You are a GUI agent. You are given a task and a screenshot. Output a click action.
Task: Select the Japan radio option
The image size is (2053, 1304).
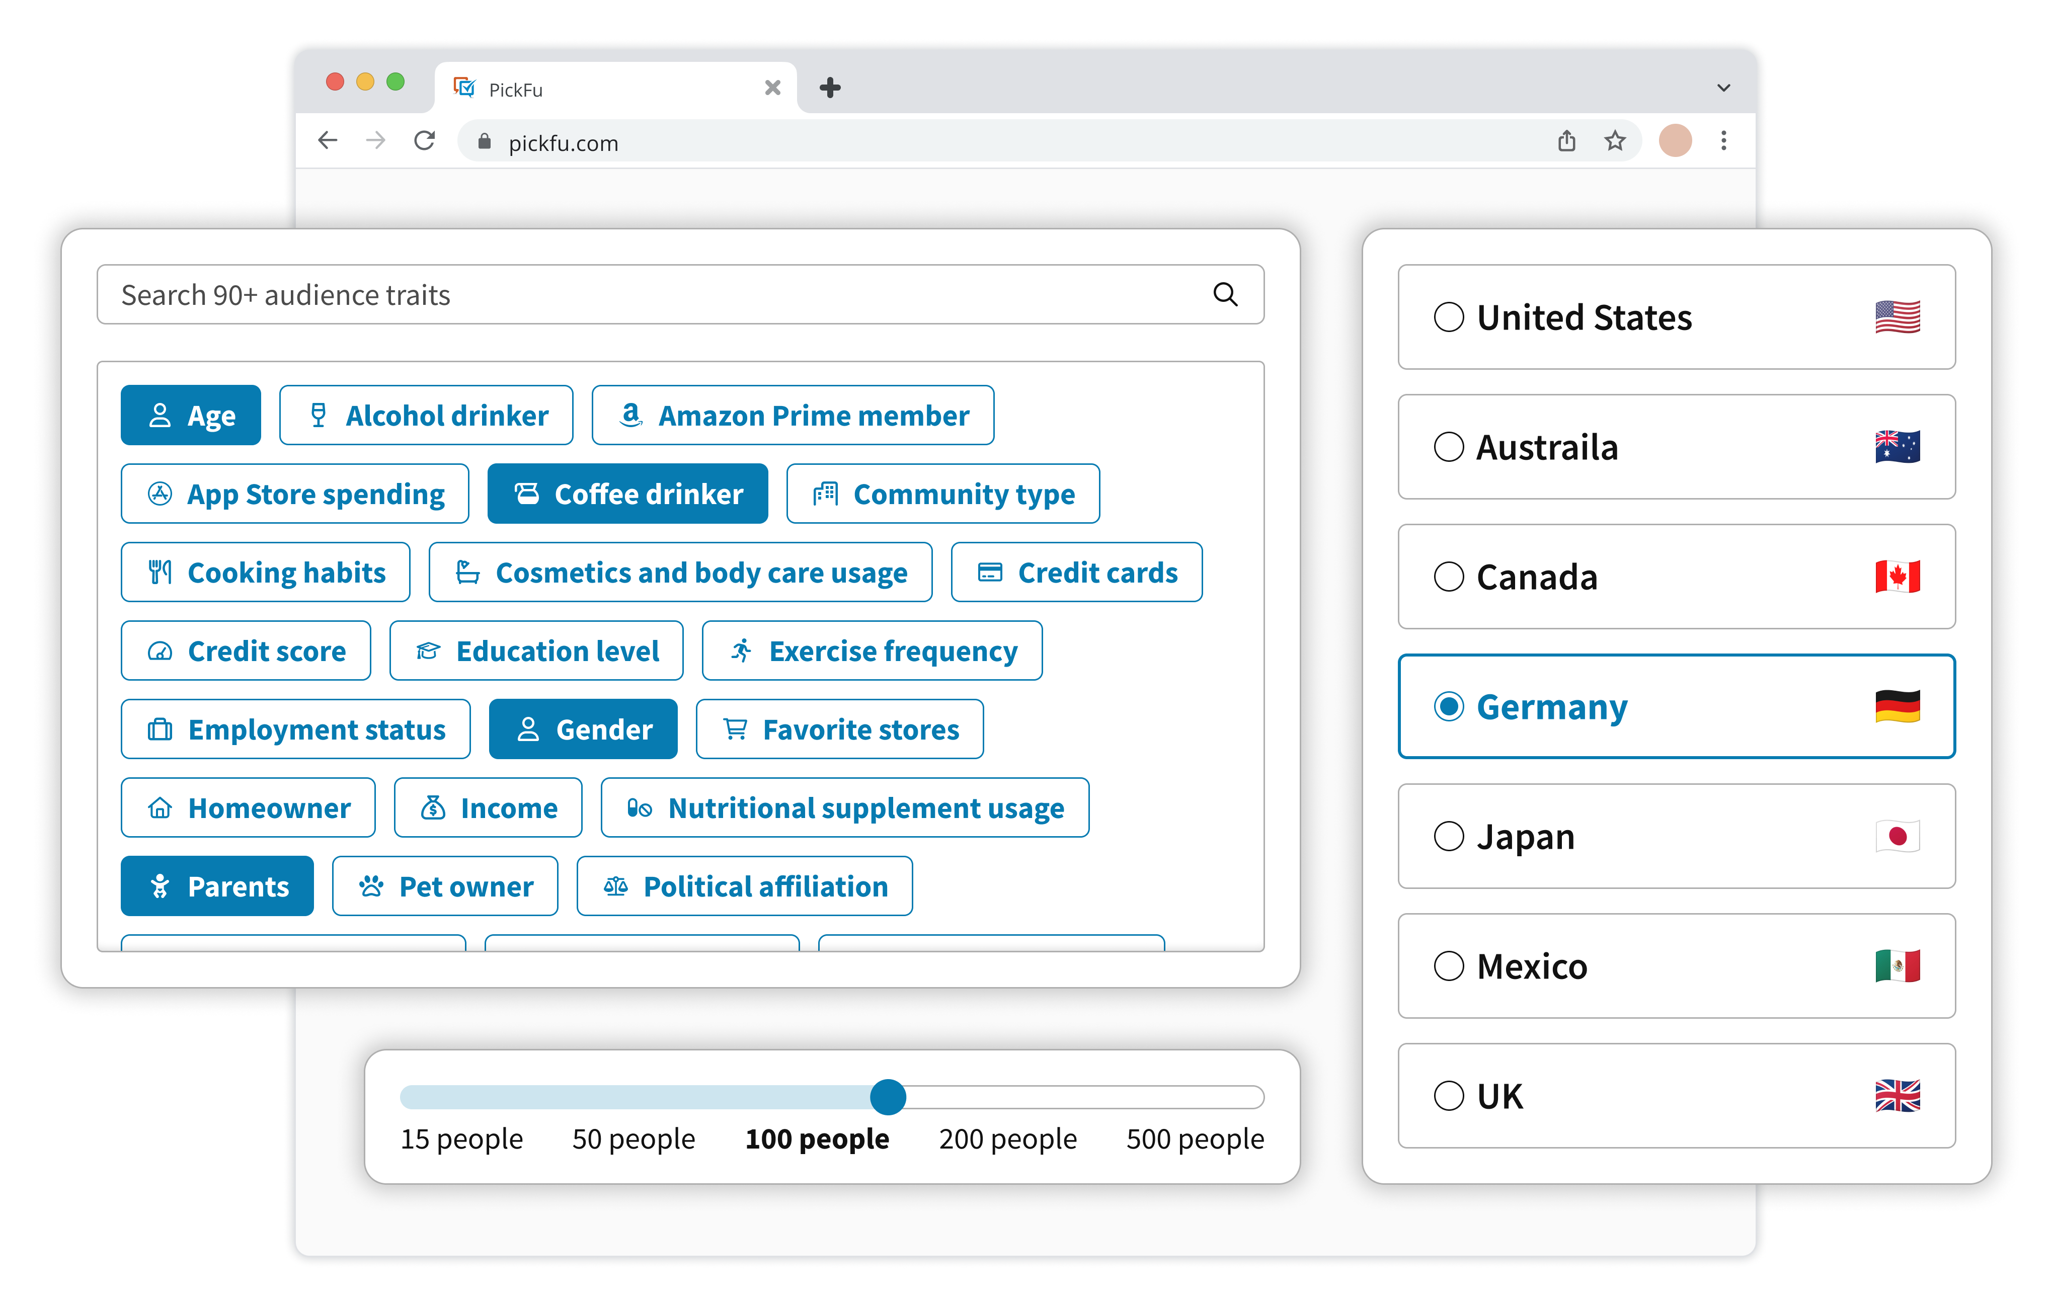coord(1449,836)
